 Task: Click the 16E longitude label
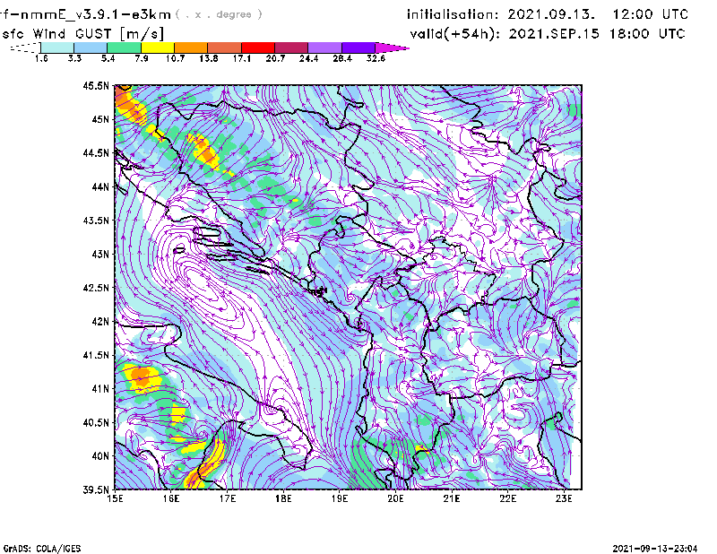point(171,498)
